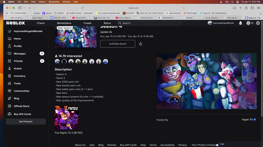Open the Chat panel

[x=240, y=144]
